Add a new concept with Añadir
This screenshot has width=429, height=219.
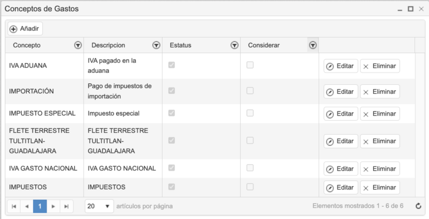tap(25, 28)
